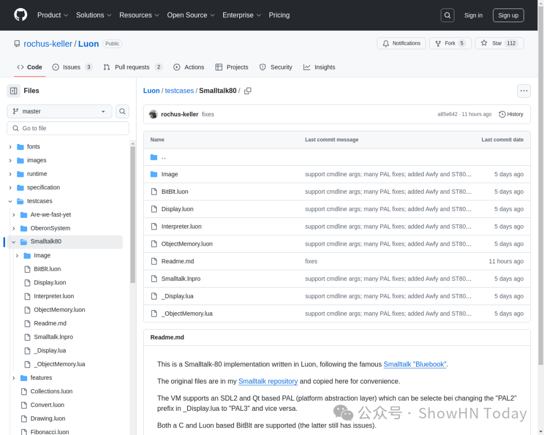Go to Pricing page
Screen dimensions: 544x435
[279, 15]
